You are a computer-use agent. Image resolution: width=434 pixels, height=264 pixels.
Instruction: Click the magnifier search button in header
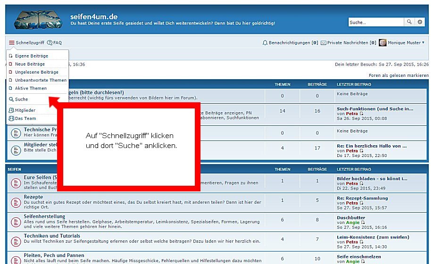409,22
